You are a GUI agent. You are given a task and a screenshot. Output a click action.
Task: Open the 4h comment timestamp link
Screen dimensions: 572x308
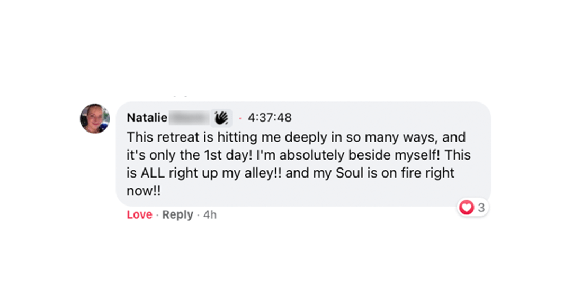(210, 215)
